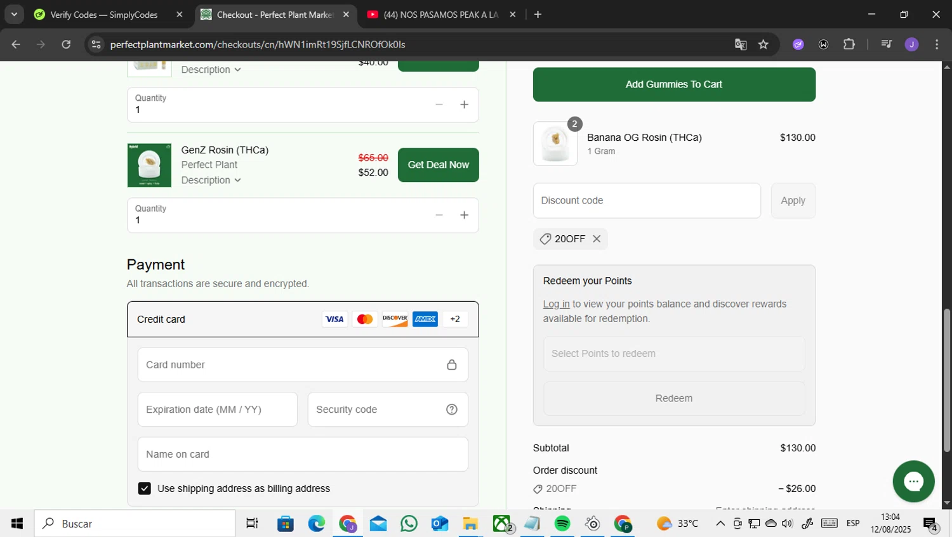Open the tab search dropdown arrow
The height and width of the screenshot is (537, 952).
click(14, 15)
